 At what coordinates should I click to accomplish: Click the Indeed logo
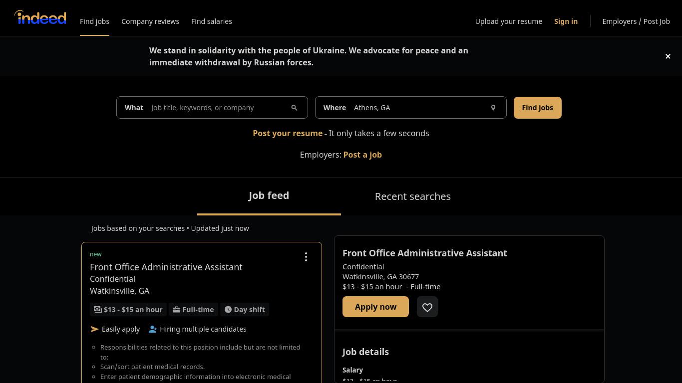pos(40,17)
